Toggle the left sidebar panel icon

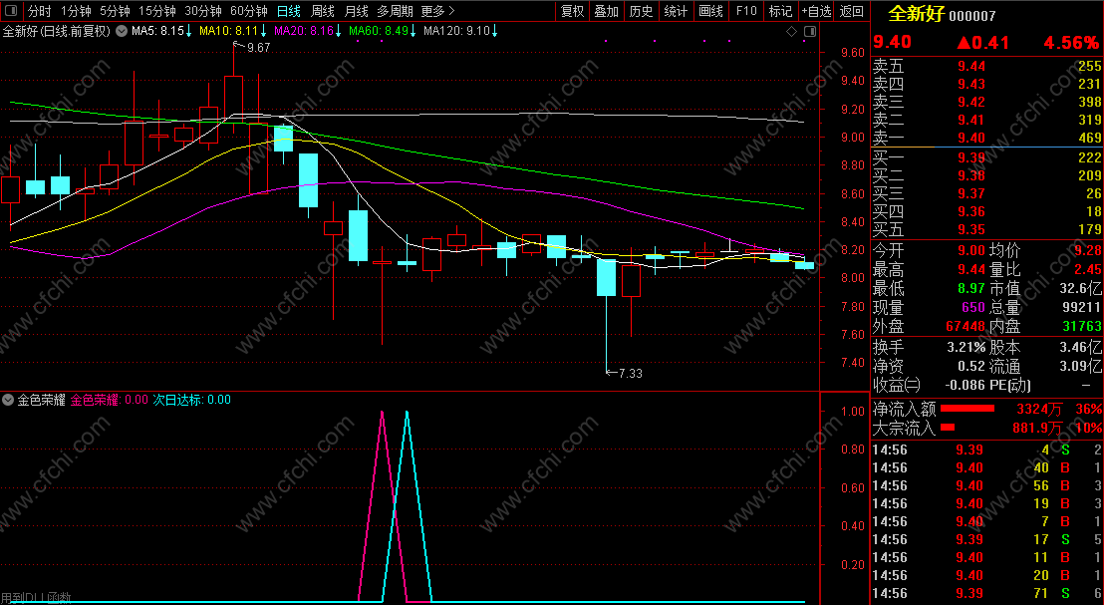pyautogui.click(x=11, y=11)
